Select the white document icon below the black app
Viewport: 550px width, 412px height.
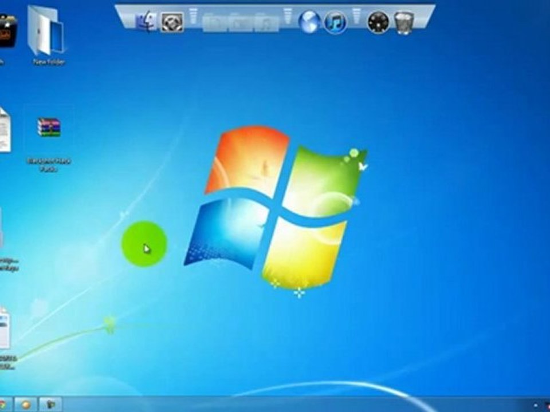coord(4,130)
